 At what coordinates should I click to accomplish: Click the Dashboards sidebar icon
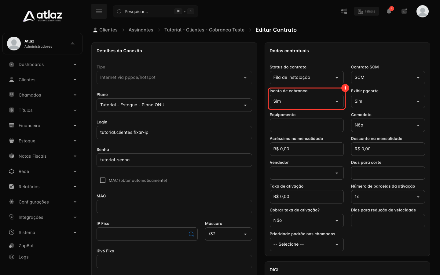coord(12,64)
